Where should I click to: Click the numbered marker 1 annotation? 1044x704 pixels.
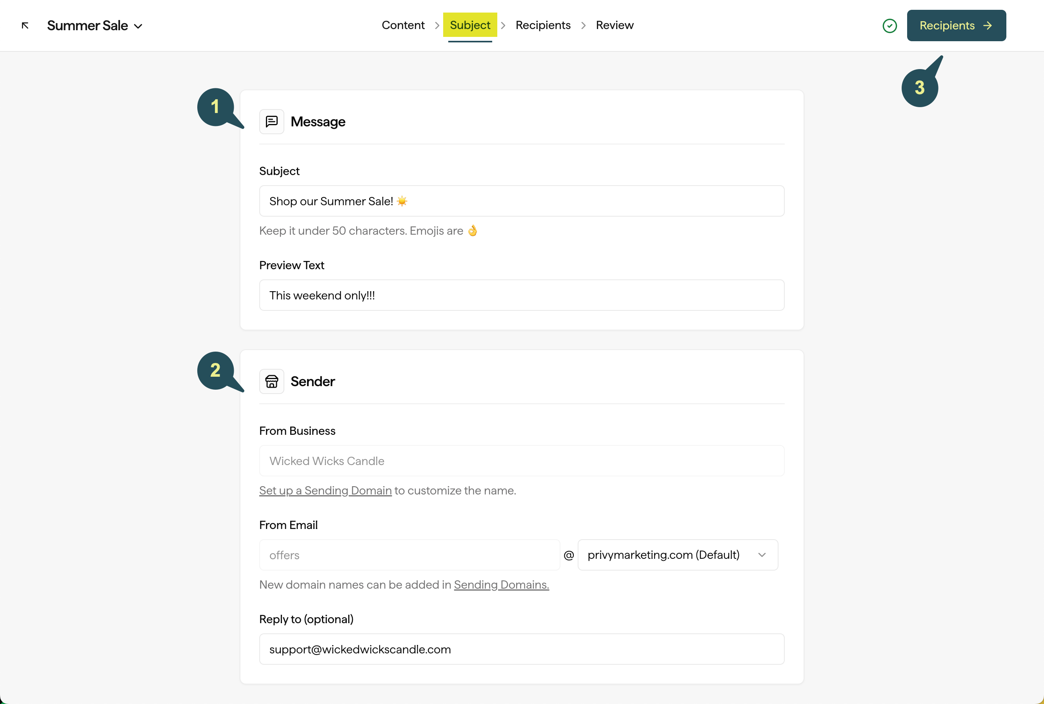(217, 107)
